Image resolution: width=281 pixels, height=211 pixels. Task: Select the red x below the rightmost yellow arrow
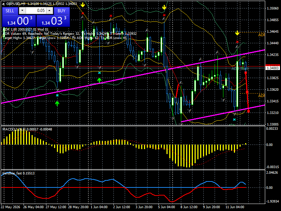pyautogui.click(x=237, y=42)
